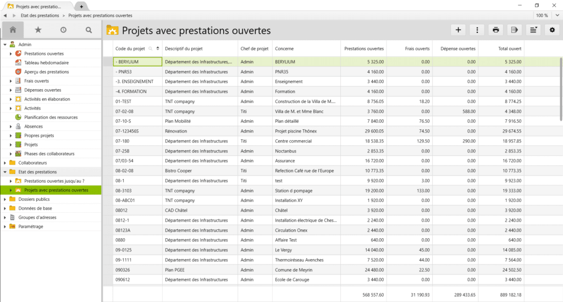The image size is (563, 302).
Task: Click Etat des prestations breadcrumb link
Action: point(40,15)
